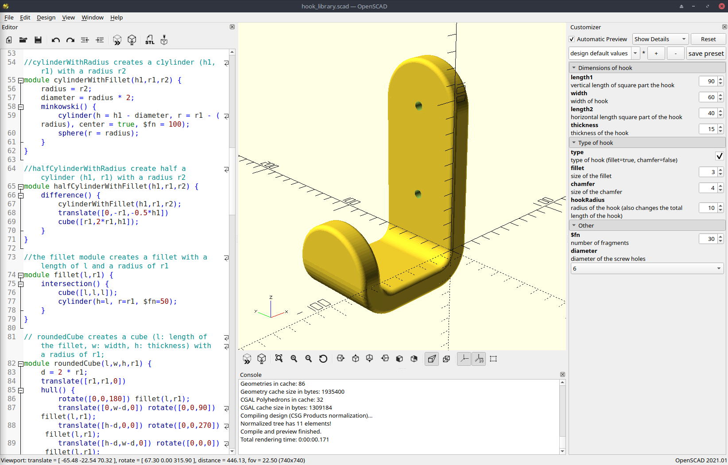Switch to Front view
The height and width of the screenshot is (465, 728).
(399, 359)
